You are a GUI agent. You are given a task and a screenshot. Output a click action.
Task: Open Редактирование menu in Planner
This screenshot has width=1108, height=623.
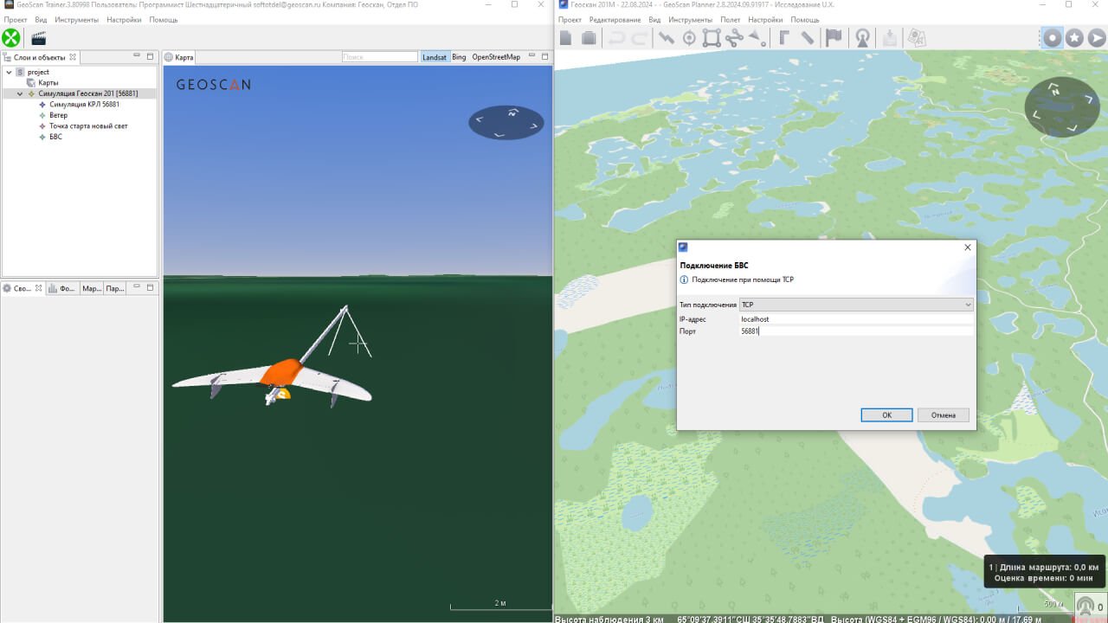coord(615,19)
